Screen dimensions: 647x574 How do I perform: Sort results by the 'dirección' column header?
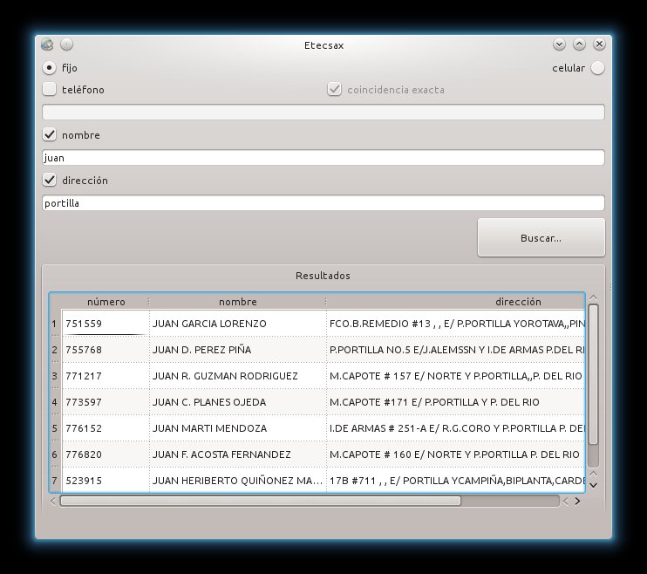tap(518, 302)
